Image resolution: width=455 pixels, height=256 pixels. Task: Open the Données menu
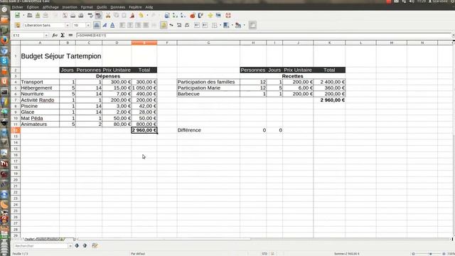[118, 7]
